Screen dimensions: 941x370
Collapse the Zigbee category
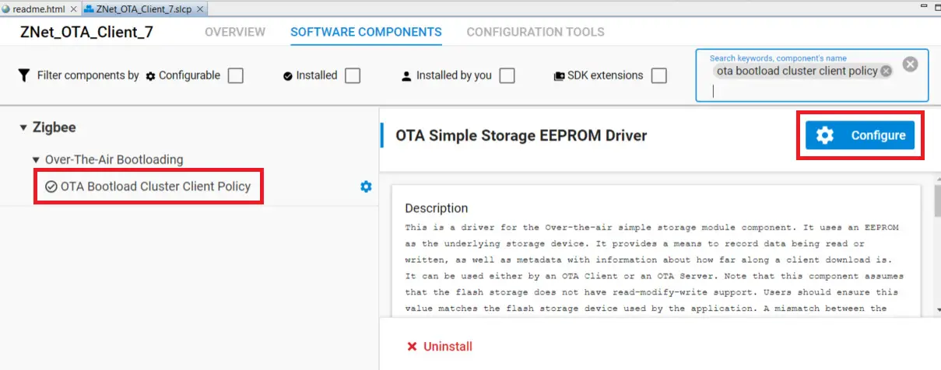[23, 127]
